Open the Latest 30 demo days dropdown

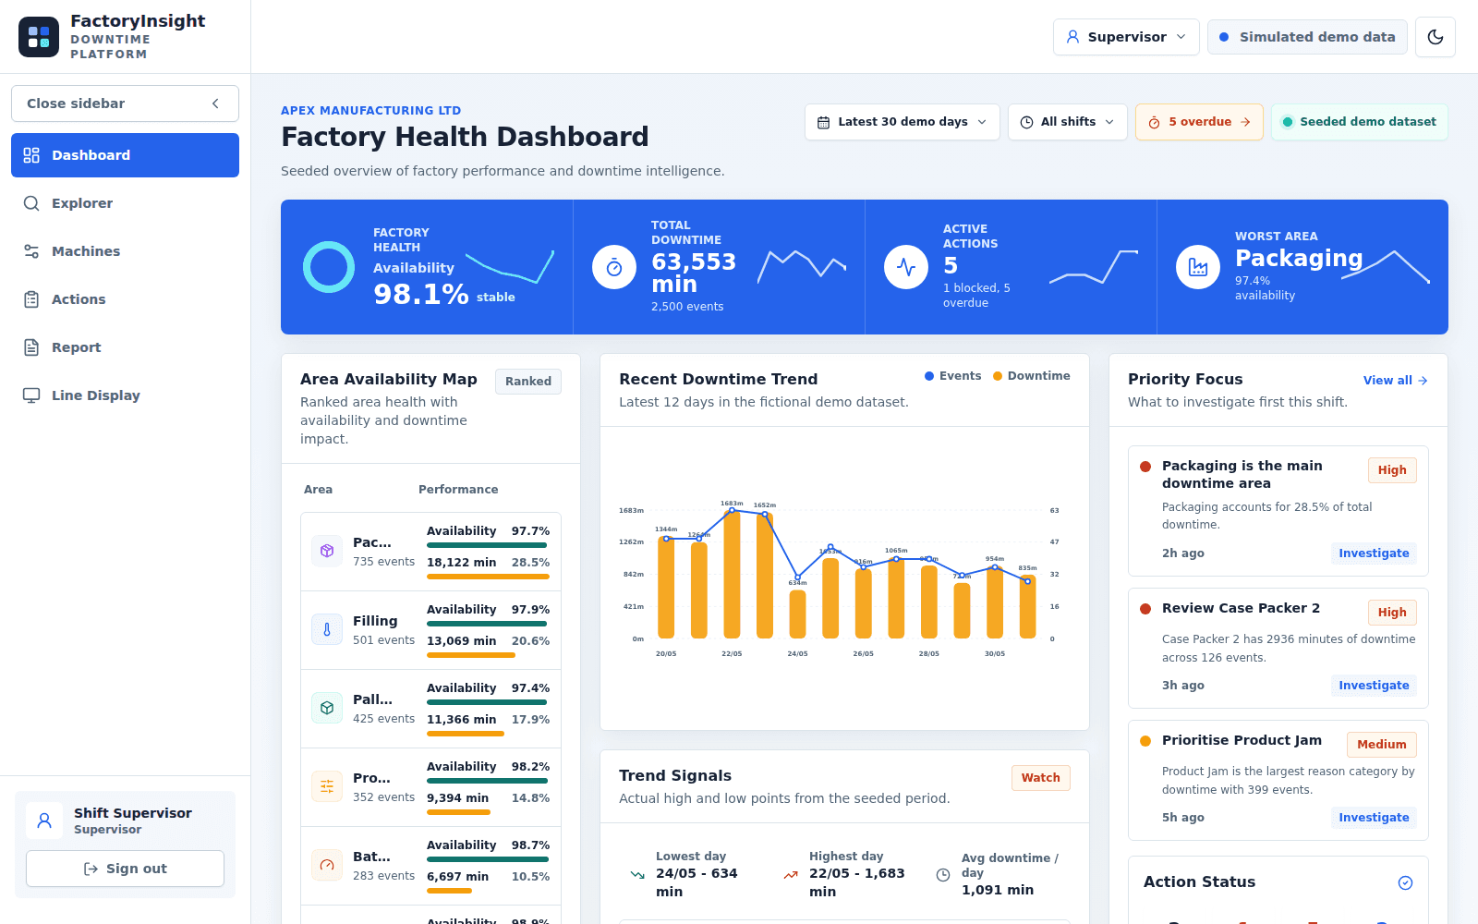[902, 122]
